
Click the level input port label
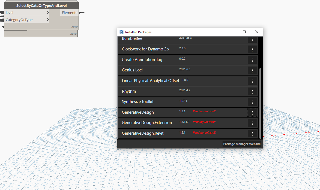(9, 13)
